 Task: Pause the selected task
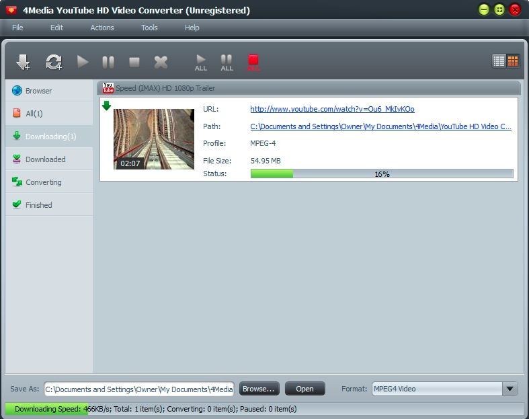point(108,62)
